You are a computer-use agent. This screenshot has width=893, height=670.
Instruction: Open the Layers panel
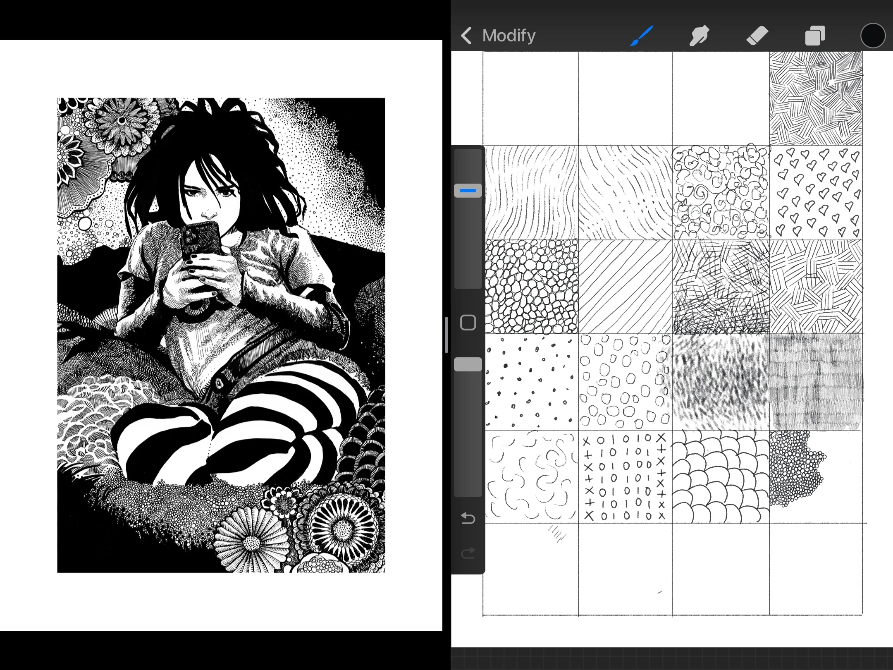(x=815, y=36)
